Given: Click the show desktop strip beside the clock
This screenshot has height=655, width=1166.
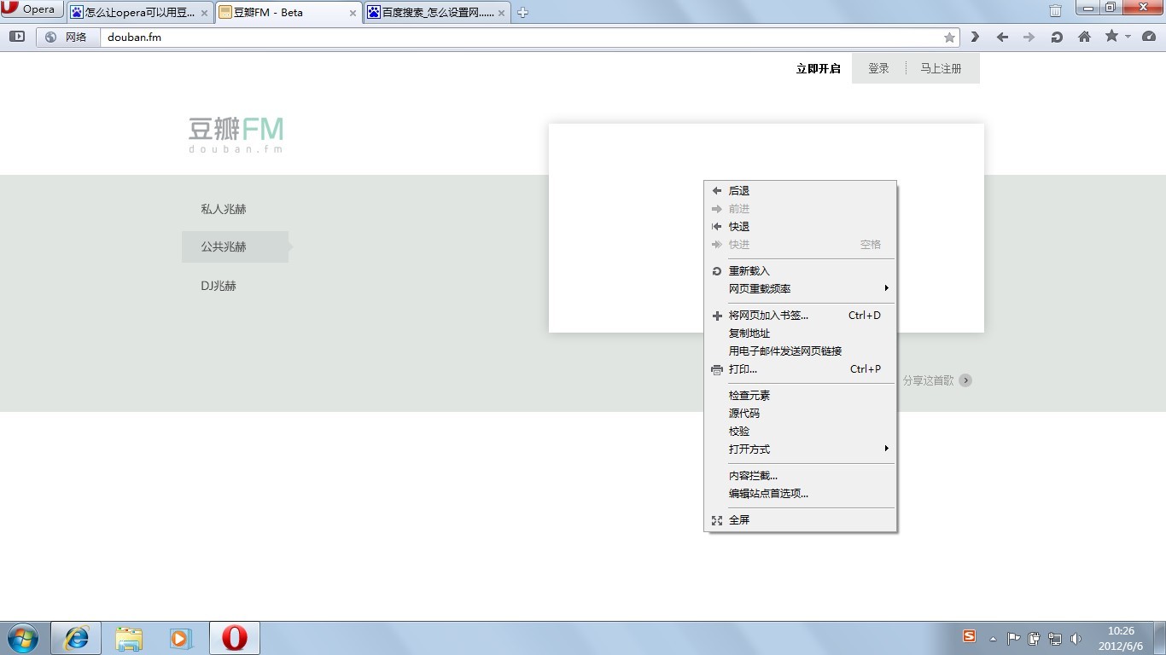Looking at the screenshot, I should pos(1160,638).
